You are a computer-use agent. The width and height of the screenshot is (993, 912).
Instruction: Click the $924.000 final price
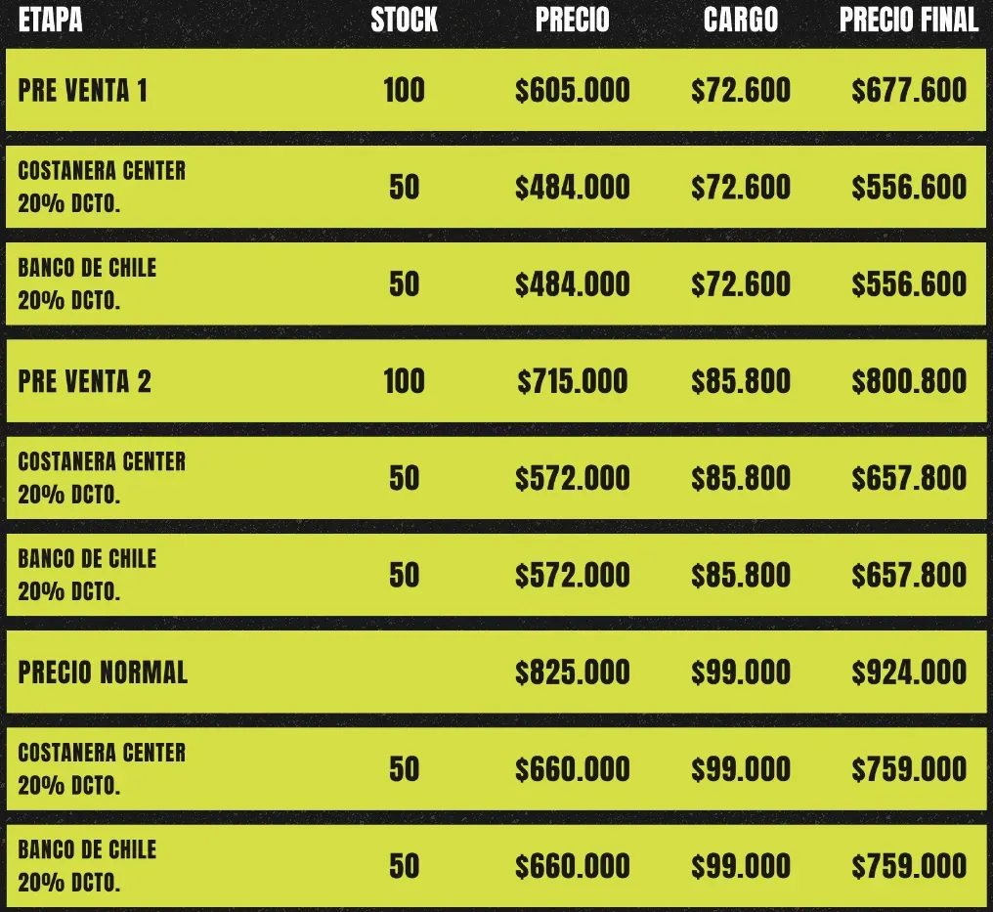[x=908, y=673]
